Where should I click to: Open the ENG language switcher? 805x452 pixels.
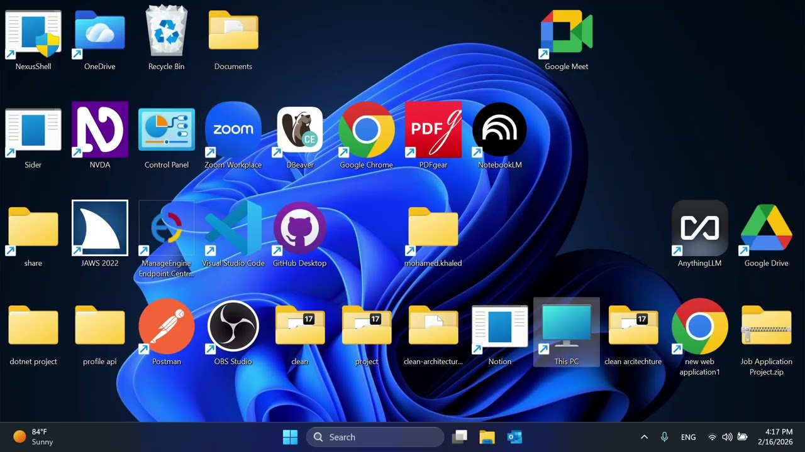[688, 437]
